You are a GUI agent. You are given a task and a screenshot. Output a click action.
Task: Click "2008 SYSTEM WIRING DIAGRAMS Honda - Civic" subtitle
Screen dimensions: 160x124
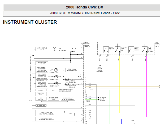(x=84, y=13)
